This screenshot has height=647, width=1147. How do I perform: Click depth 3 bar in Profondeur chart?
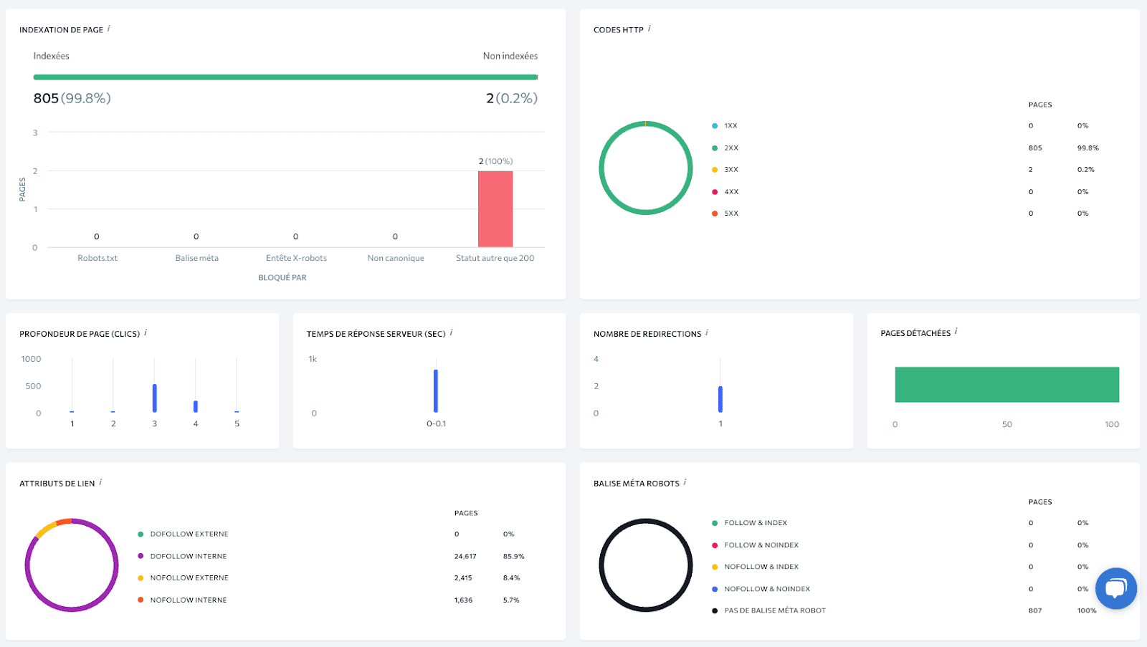click(x=154, y=398)
